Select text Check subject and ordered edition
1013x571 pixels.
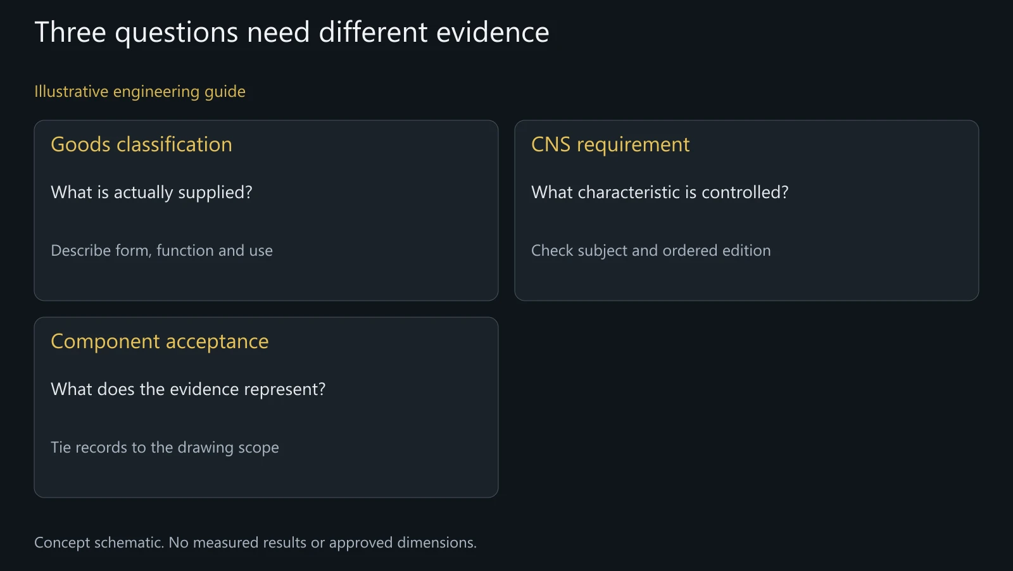tap(651, 251)
